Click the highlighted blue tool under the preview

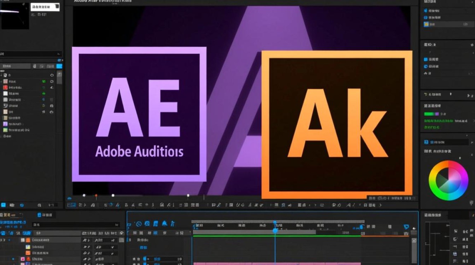click(72, 205)
